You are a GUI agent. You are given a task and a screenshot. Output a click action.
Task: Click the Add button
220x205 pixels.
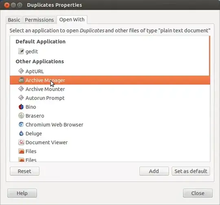(x=154, y=171)
